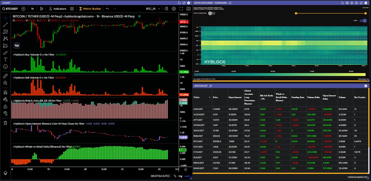Open the Metric Builder

(x=90, y=9)
